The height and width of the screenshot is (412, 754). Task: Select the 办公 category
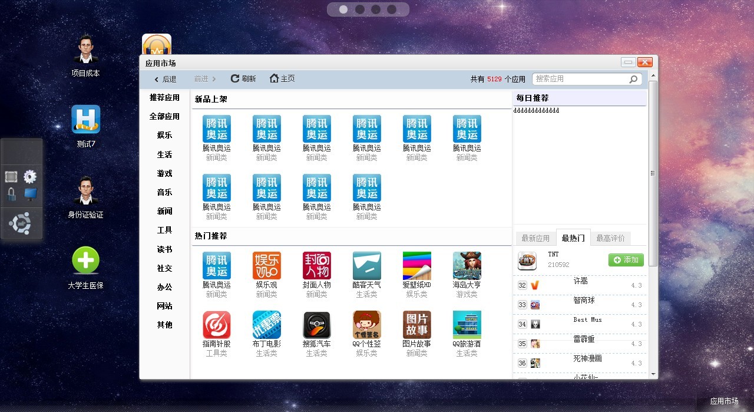[164, 287]
